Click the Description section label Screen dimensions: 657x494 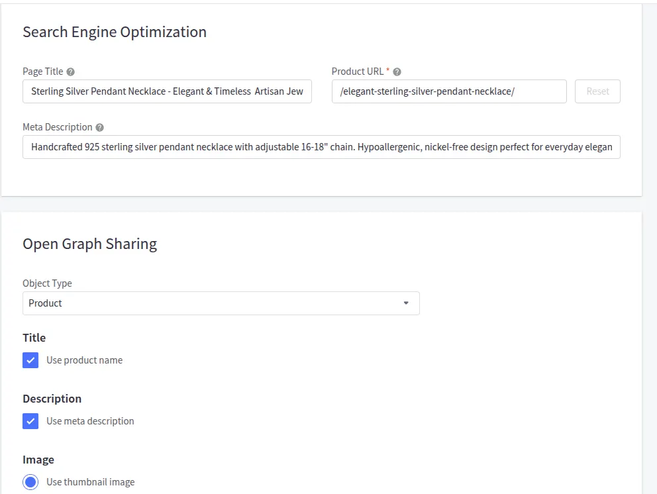click(x=52, y=399)
